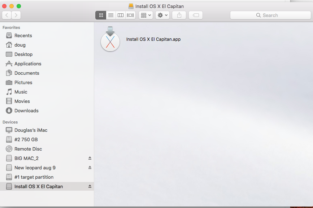Go back with the left arrow button
The width and height of the screenshot is (313, 208).
click(7, 15)
